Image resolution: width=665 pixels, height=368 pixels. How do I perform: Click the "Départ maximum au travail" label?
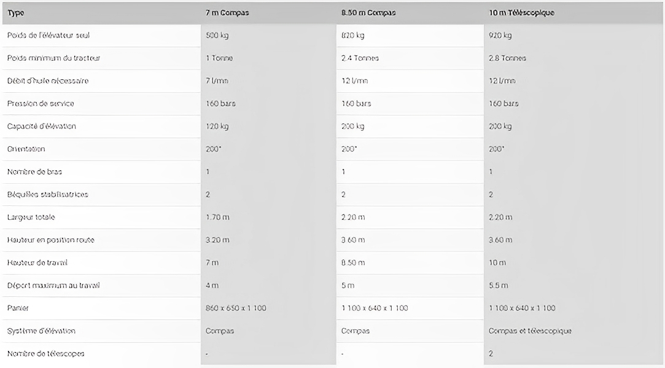coord(53,286)
